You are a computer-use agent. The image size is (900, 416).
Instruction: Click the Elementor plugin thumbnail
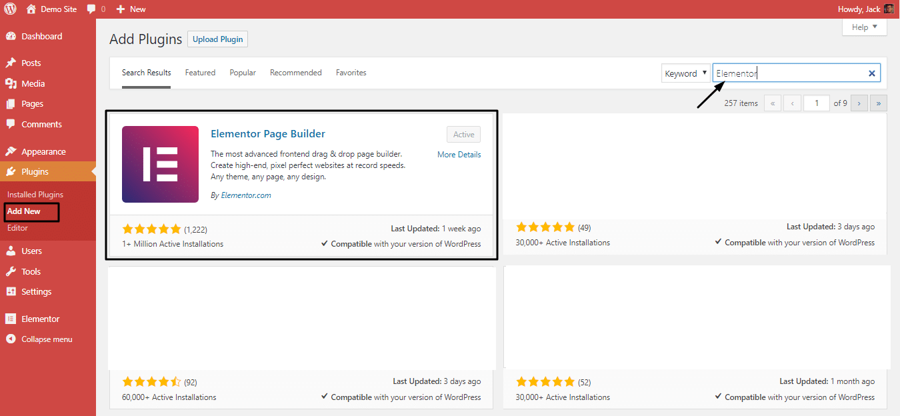point(160,164)
